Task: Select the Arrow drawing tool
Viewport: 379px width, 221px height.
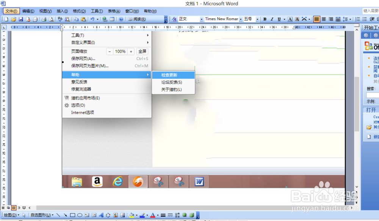Action: [x=65, y=215]
